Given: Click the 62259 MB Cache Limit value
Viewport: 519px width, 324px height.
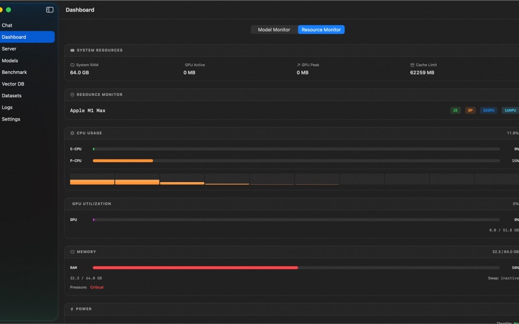Looking at the screenshot, I should [x=422, y=73].
